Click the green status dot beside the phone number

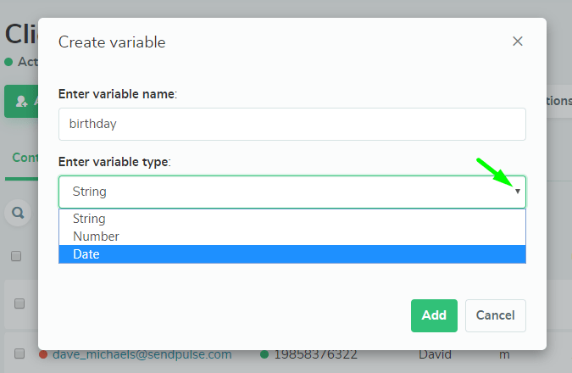[x=265, y=354]
